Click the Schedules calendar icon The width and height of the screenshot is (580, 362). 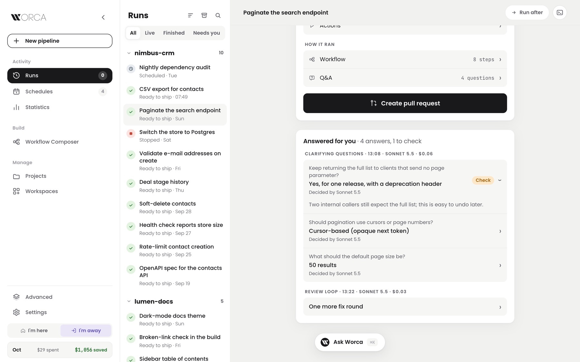[x=16, y=92]
